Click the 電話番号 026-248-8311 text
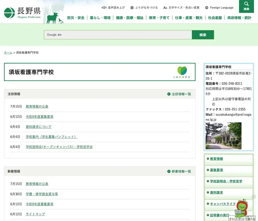The height and width of the screenshot is (221, 258). click(x=224, y=84)
